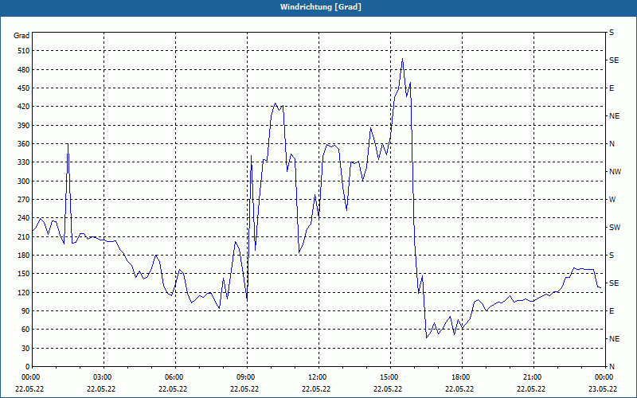Screen dimensions: 637x398
Task: Select the 90 value on the left axis
Action: pos(26,311)
